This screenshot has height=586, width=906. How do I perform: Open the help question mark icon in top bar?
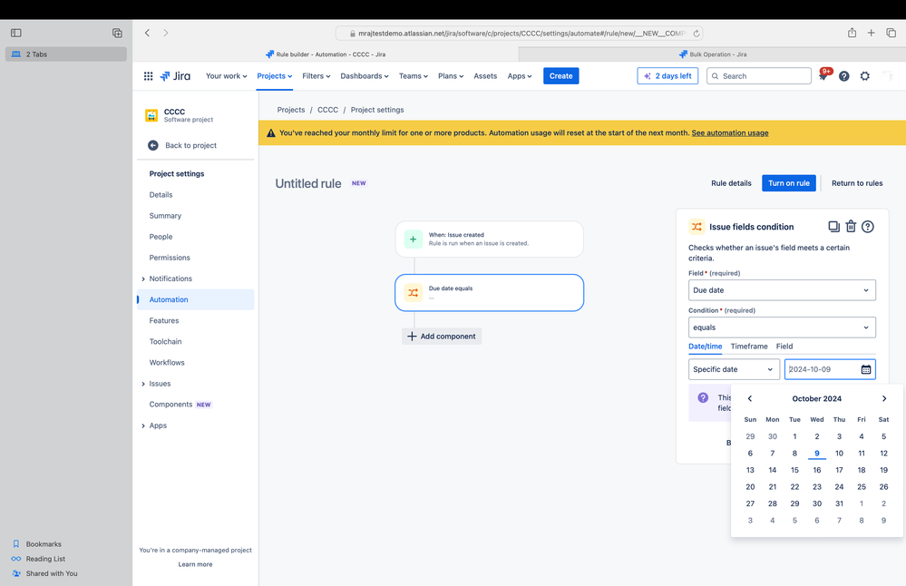pyautogui.click(x=843, y=75)
